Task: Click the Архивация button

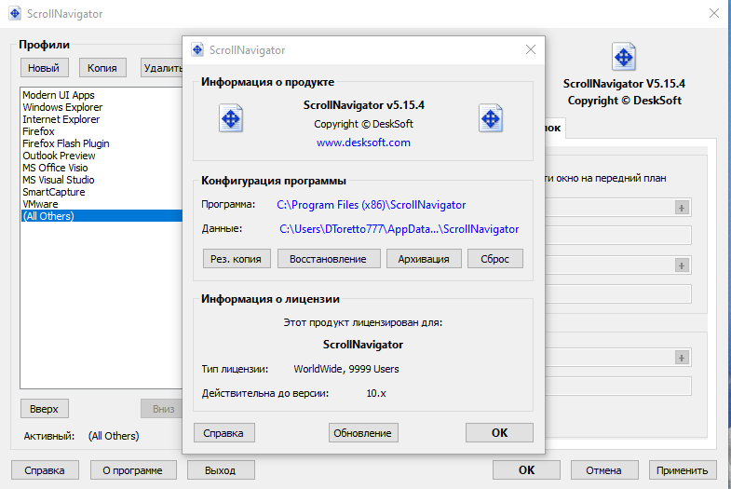Action: pos(424,259)
